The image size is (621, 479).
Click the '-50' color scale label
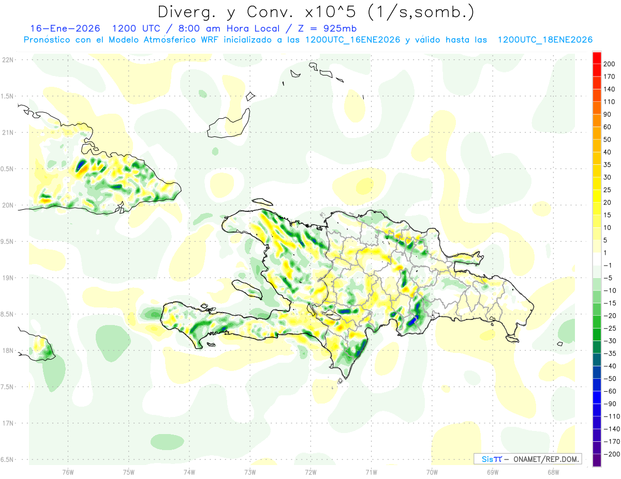[610, 378]
